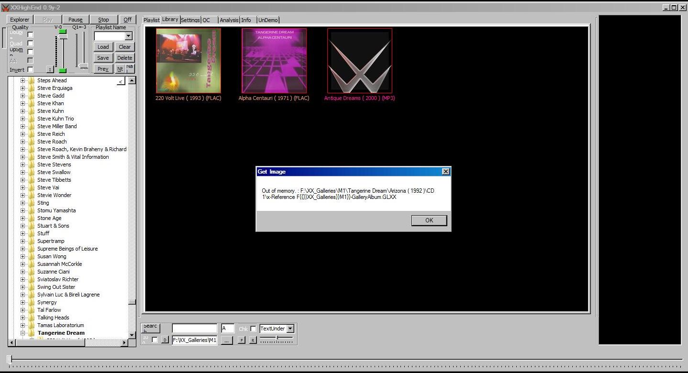Click the Save playlist button
Screen dimensions: 688x373
pyautogui.click(x=103, y=58)
